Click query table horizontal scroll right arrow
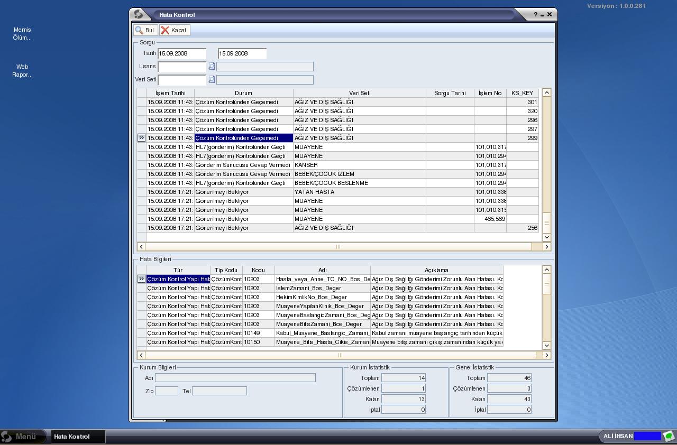Screen dimensions: 677x445 click(547, 247)
